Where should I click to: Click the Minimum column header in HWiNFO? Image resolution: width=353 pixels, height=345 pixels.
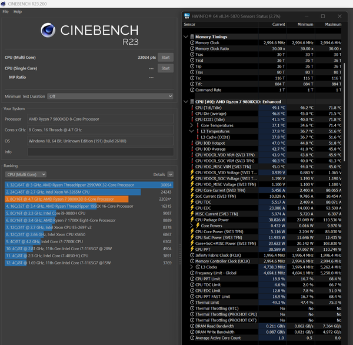(305, 24)
